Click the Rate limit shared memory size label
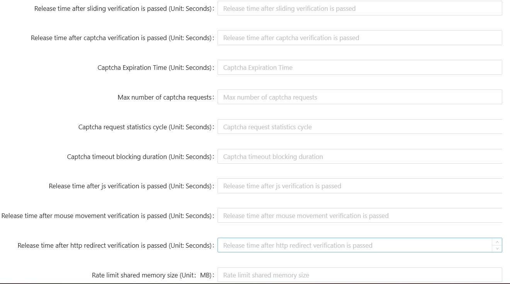 pos(152,275)
